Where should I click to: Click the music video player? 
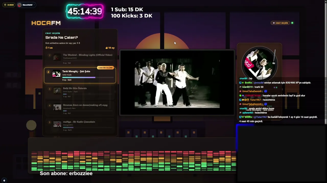point(177,83)
